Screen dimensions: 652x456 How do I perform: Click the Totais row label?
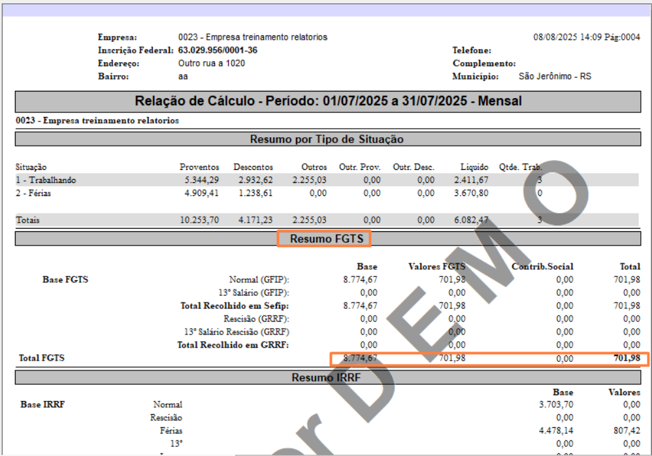point(27,220)
